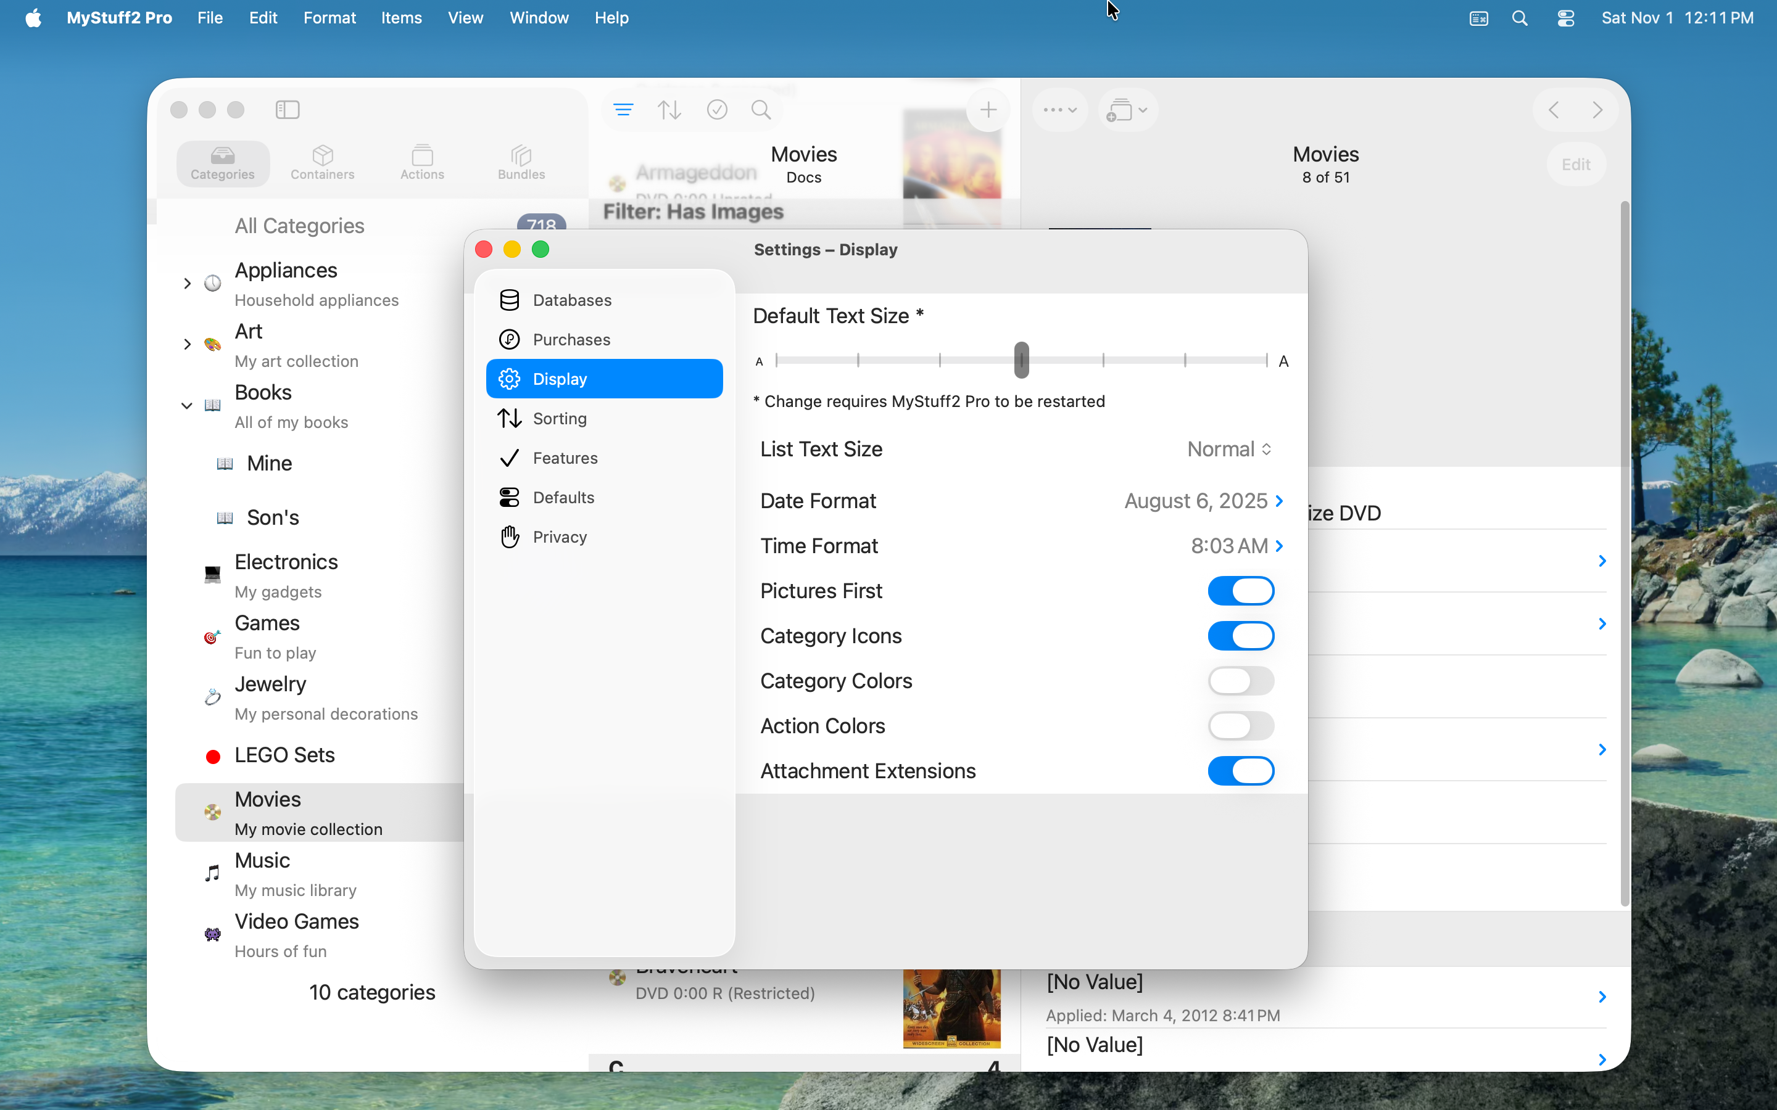Click detail pane vertical scrollbar
This screenshot has height=1110, width=1777.
(1624, 554)
